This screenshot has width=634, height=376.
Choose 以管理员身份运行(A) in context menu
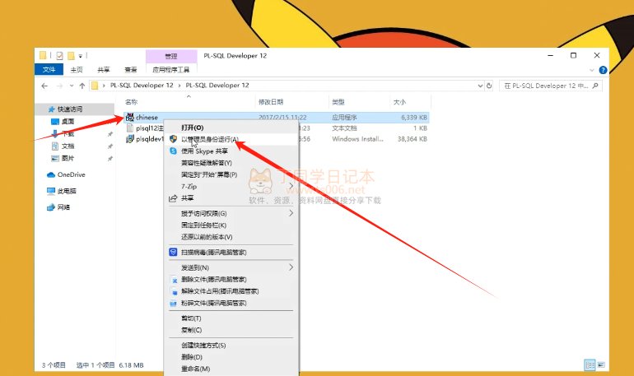(x=231, y=139)
